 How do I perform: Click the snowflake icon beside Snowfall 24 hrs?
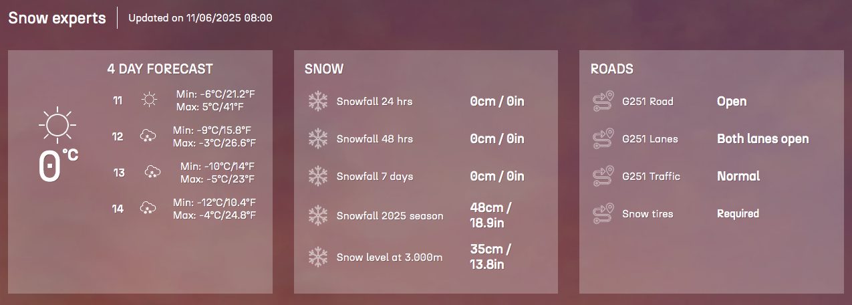tap(317, 102)
